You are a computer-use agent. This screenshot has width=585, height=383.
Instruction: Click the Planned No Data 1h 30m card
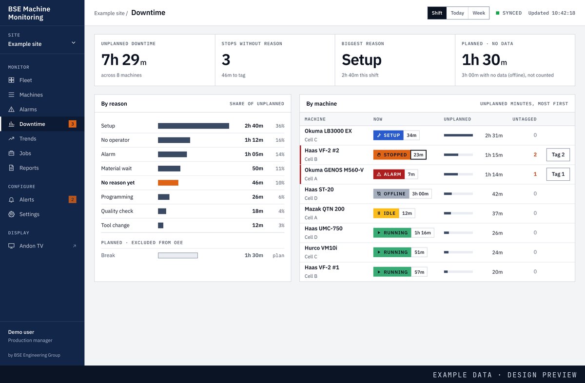click(515, 60)
